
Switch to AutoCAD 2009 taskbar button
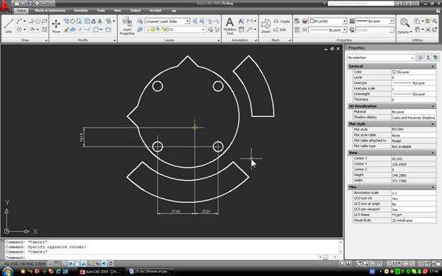tap(100, 272)
